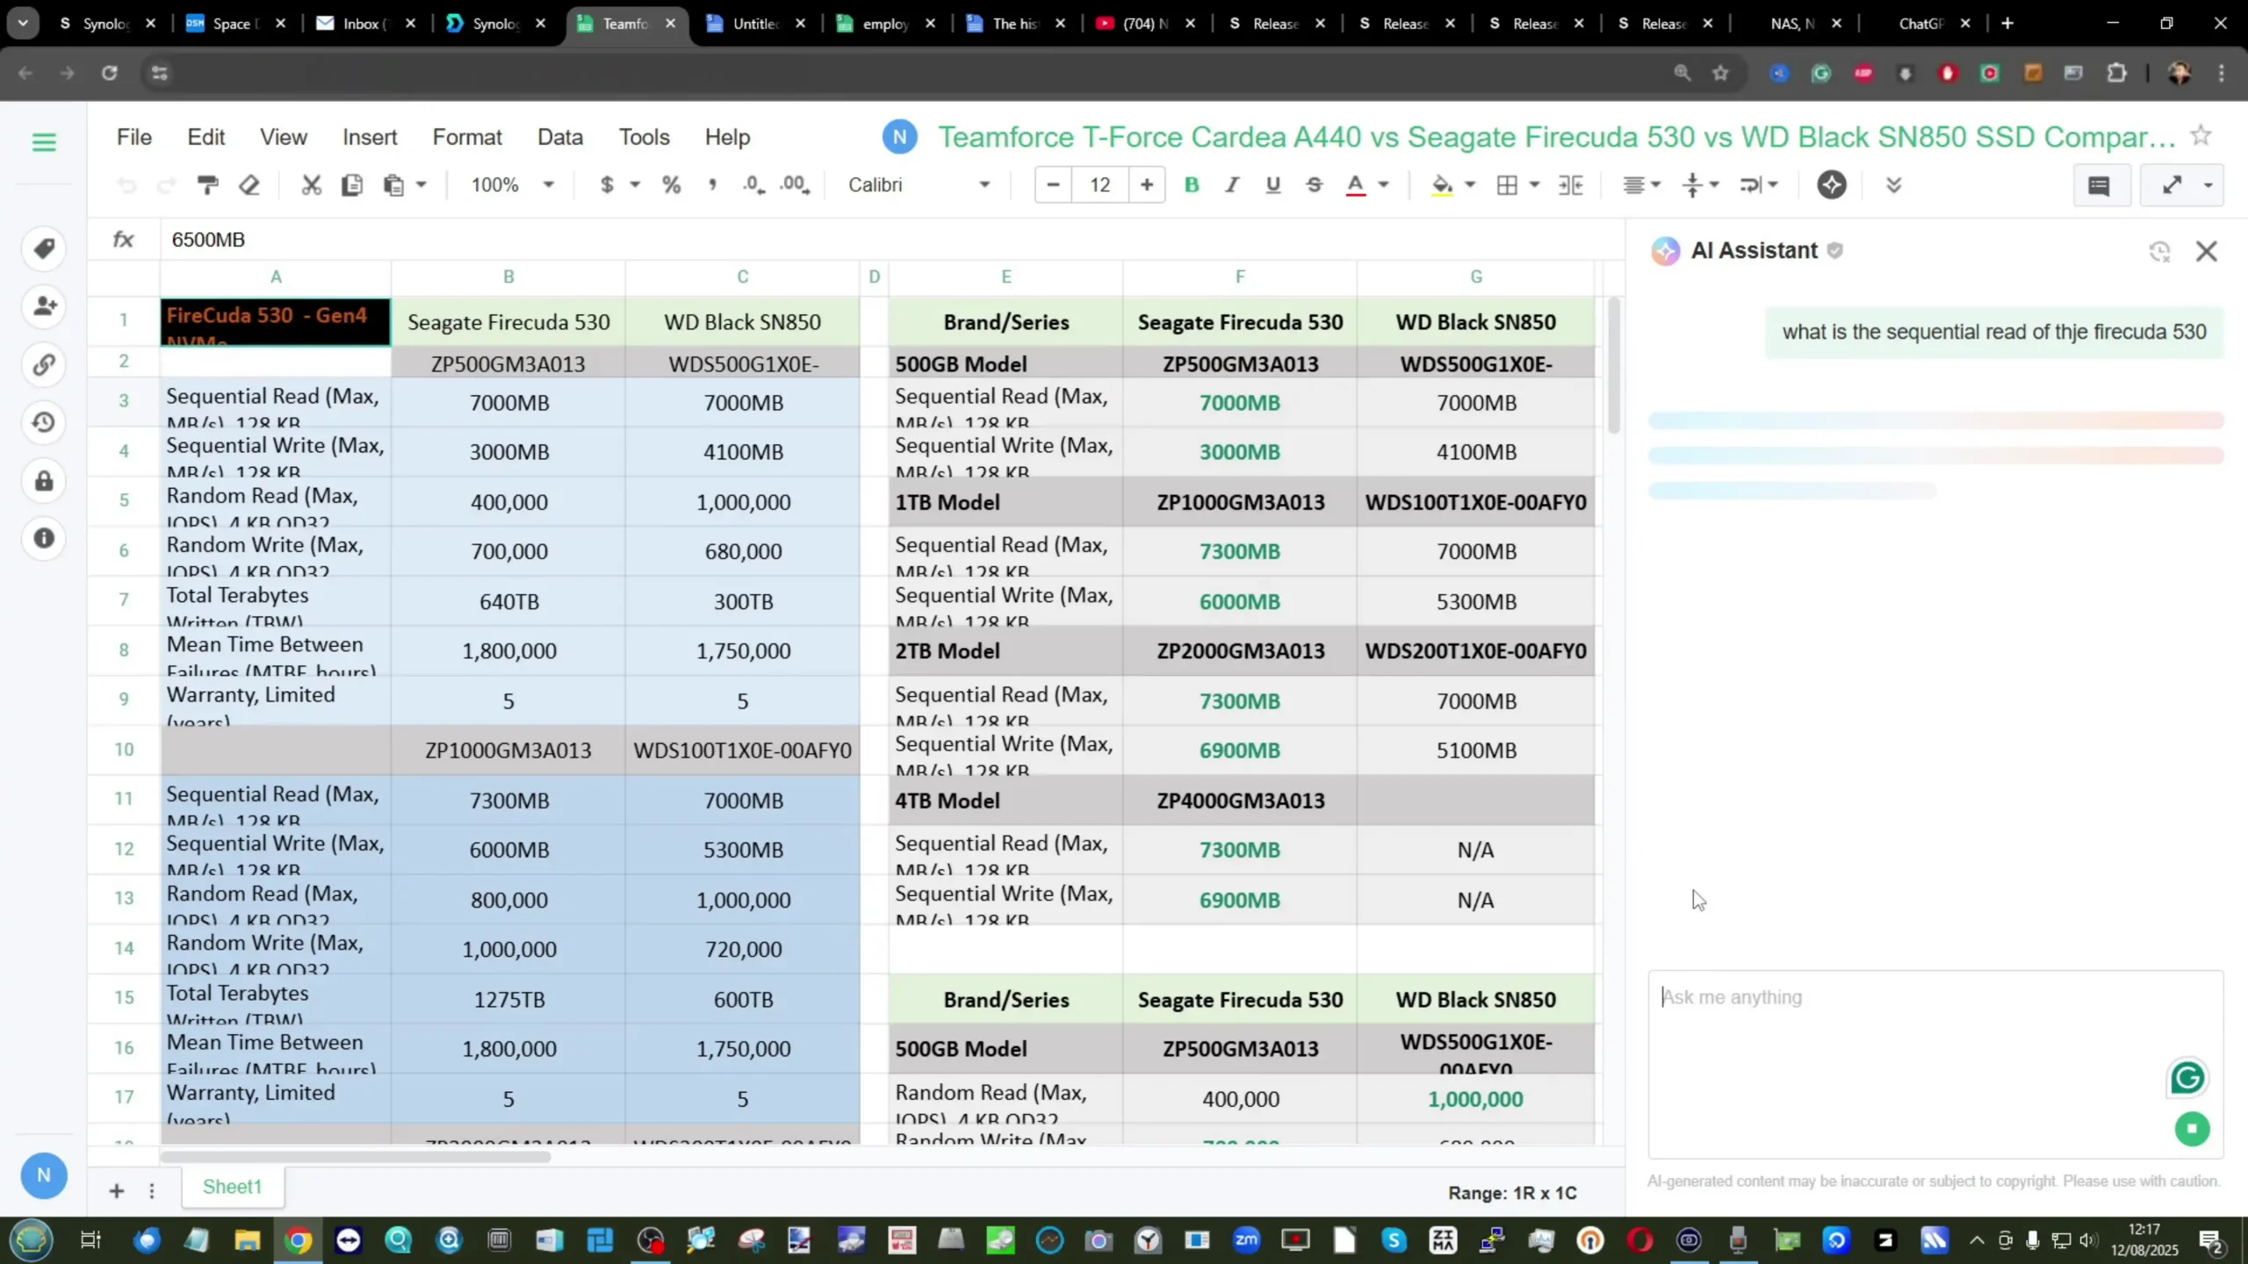The image size is (2248, 1264).
Task: Open font color dropdown arrow
Action: click(x=1384, y=185)
